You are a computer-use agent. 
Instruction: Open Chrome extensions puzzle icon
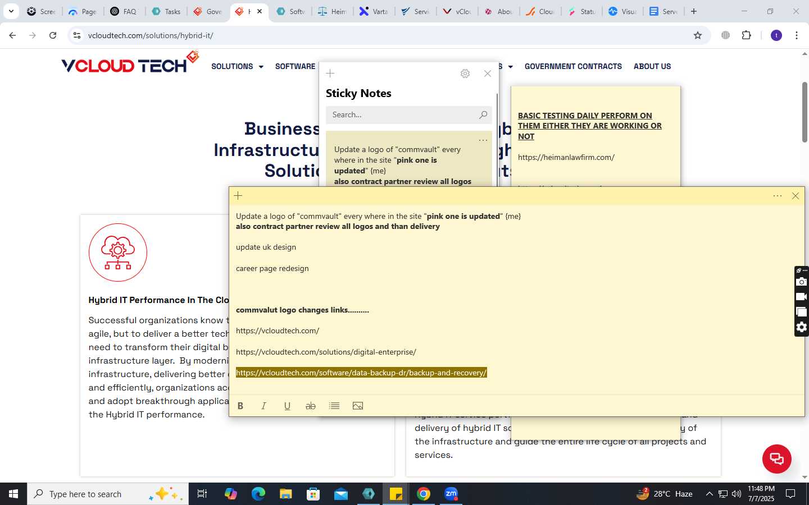746,35
